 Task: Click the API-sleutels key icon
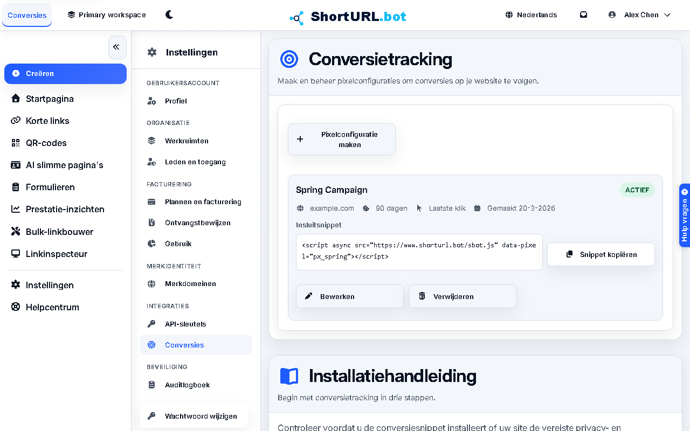(x=152, y=324)
